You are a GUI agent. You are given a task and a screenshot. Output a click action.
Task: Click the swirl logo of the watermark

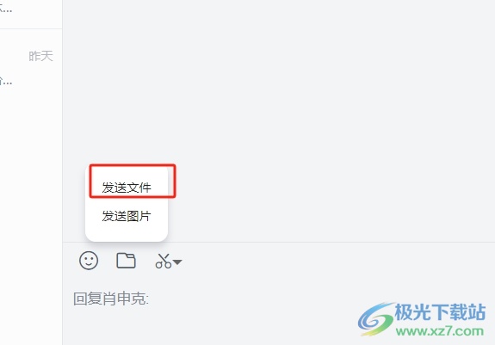tap(376, 319)
